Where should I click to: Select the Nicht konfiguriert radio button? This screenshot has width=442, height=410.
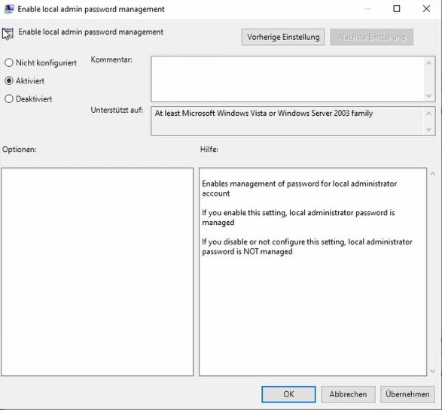[x=9, y=62]
